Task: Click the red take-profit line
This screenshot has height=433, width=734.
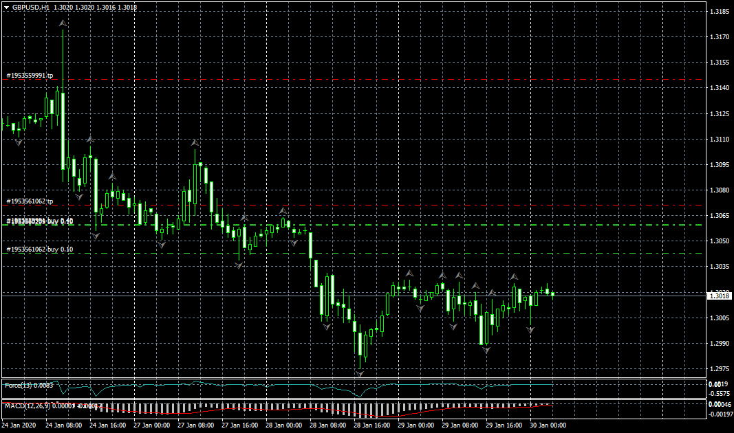Action: [413, 205]
